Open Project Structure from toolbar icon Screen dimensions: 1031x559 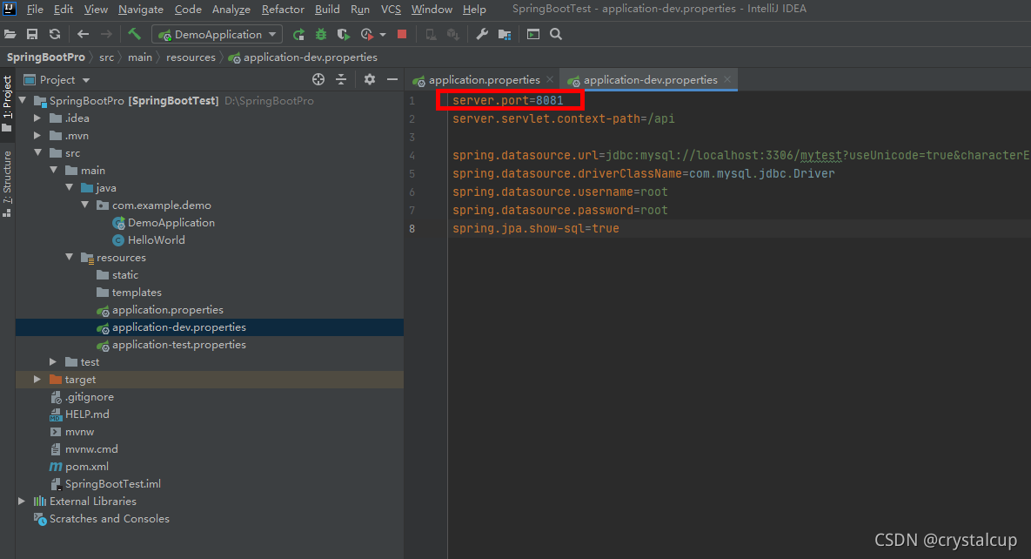coord(505,34)
